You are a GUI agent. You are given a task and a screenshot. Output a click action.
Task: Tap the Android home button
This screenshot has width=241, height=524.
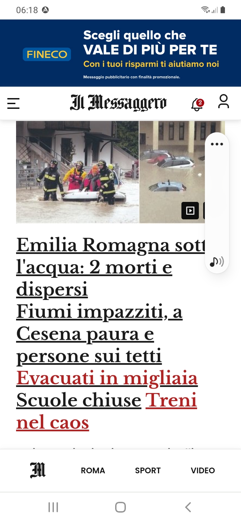120,507
